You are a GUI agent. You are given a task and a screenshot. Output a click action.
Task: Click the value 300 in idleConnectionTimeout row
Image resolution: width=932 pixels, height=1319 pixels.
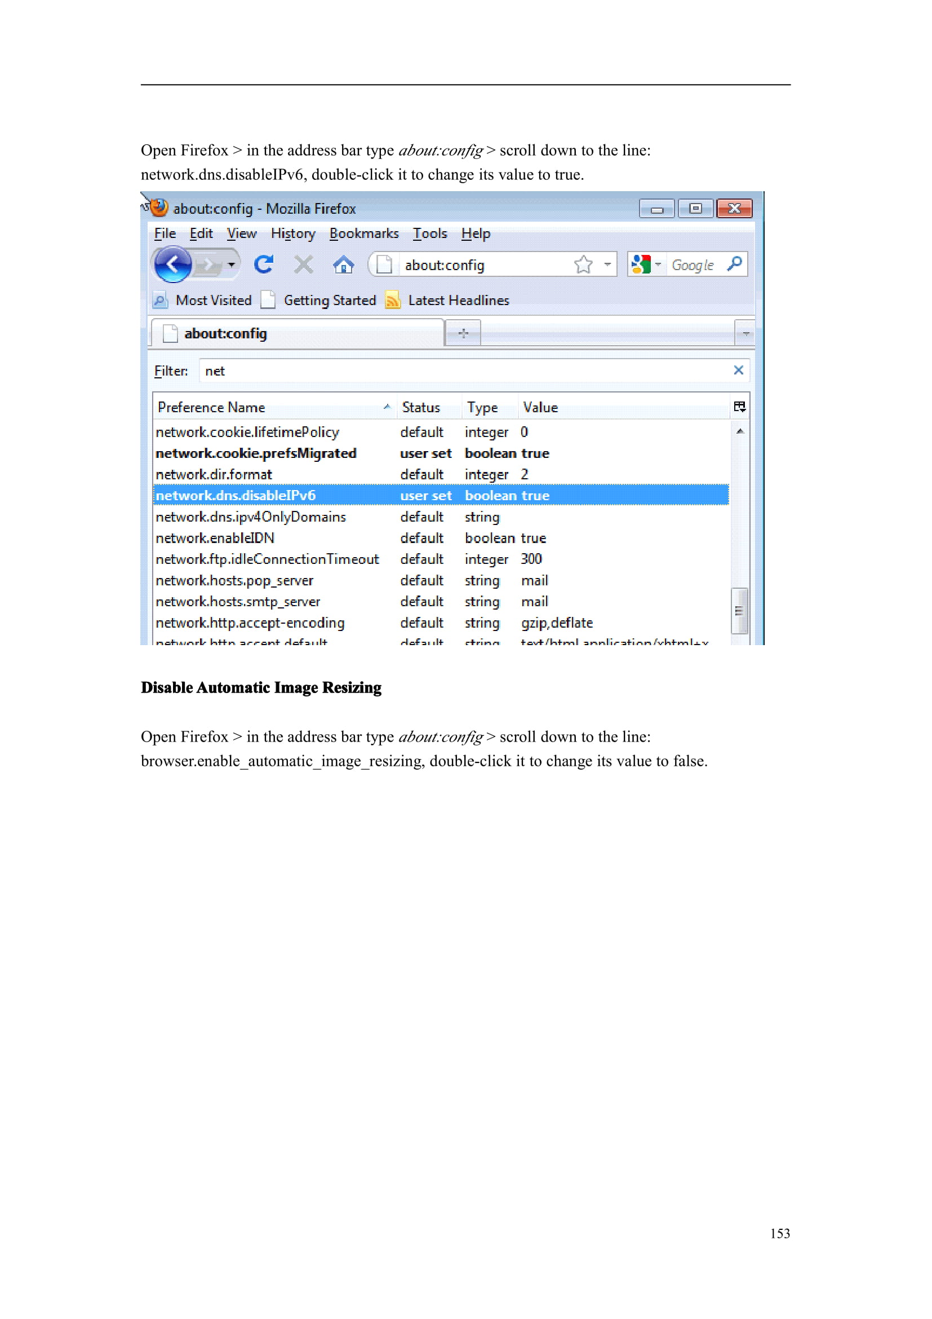pyautogui.click(x=531, y=558)
